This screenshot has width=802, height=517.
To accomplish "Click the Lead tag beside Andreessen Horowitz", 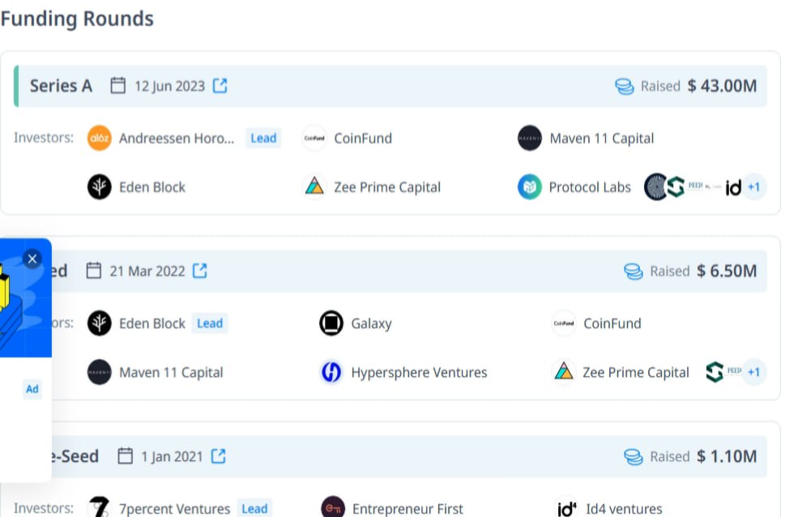I will pos(263,139).
